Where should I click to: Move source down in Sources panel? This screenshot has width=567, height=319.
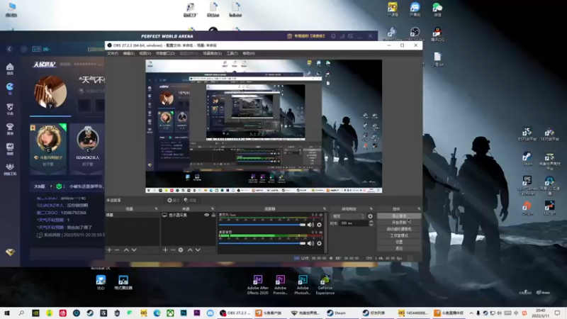click(198, 250)
